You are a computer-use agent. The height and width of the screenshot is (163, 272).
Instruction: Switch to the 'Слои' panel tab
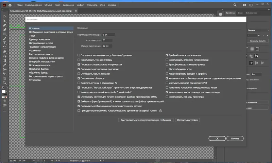[240, 13]
